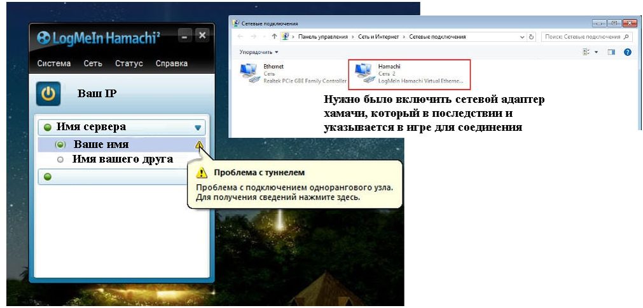Screen dimensions: 643x308
Task: Click the Проблема с туннелем tooltip for details
Action: point(295,184)
